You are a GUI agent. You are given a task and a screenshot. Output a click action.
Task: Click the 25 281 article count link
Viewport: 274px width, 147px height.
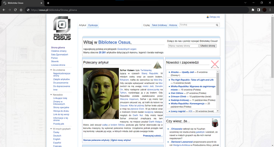(102, 52)
